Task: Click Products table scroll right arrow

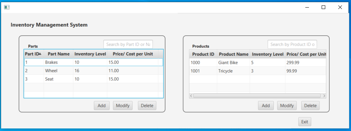Action: (x=324, y=96)
